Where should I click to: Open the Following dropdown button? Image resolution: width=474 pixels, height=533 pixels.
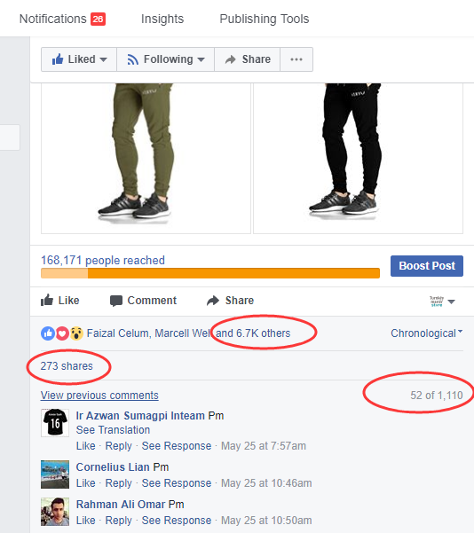click(x=166, y=59)
